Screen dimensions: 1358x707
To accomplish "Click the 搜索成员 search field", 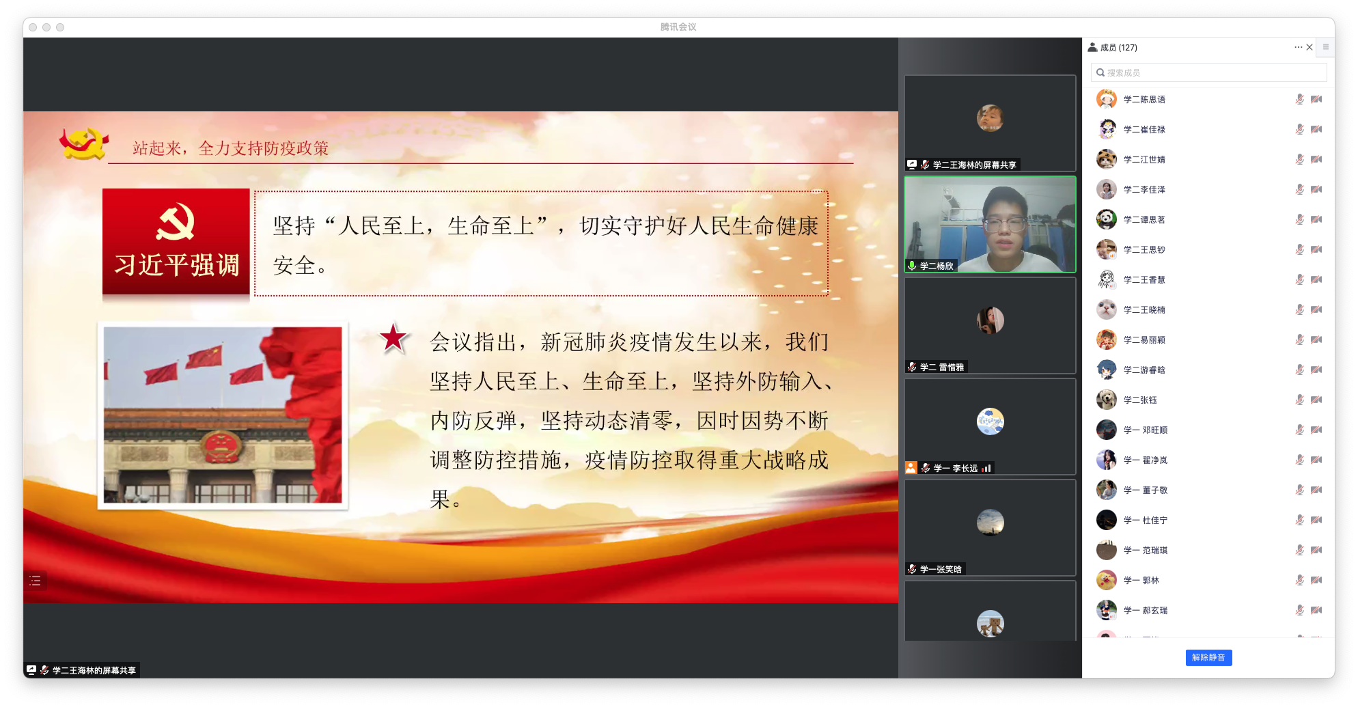I will pos(1208,72).
